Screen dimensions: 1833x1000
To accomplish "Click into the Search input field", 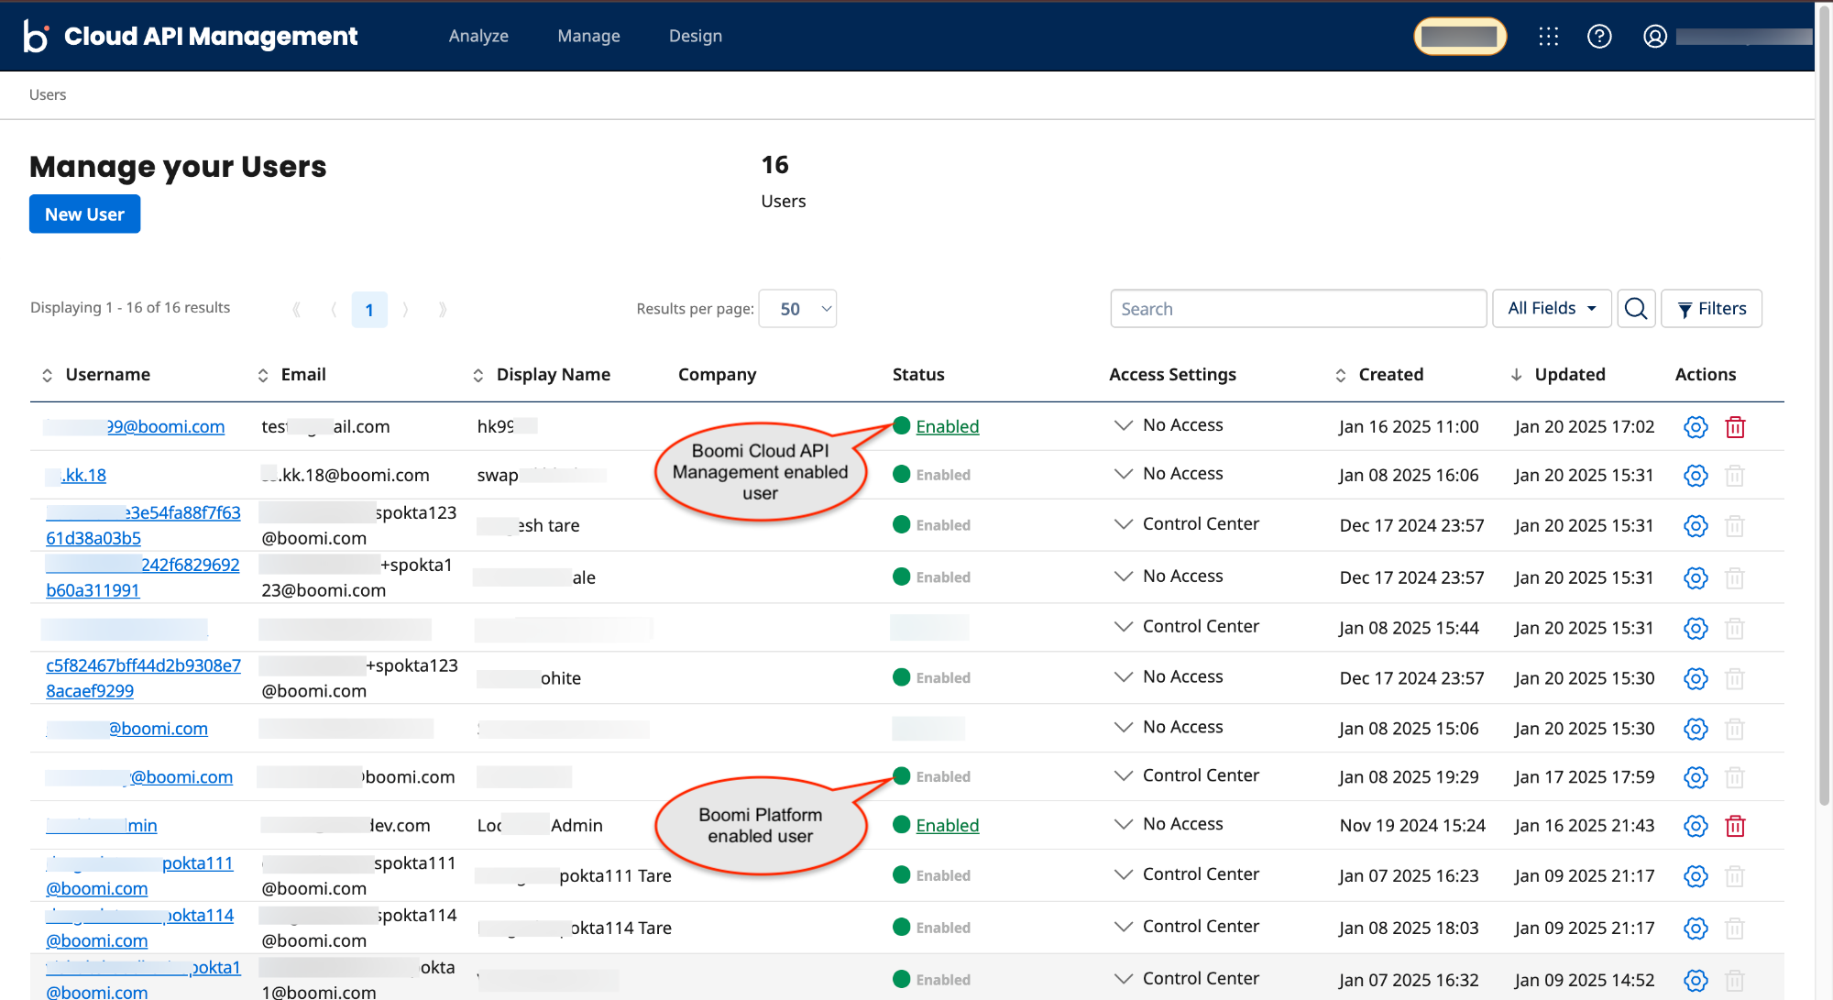I will click(x=1298, y=309).
